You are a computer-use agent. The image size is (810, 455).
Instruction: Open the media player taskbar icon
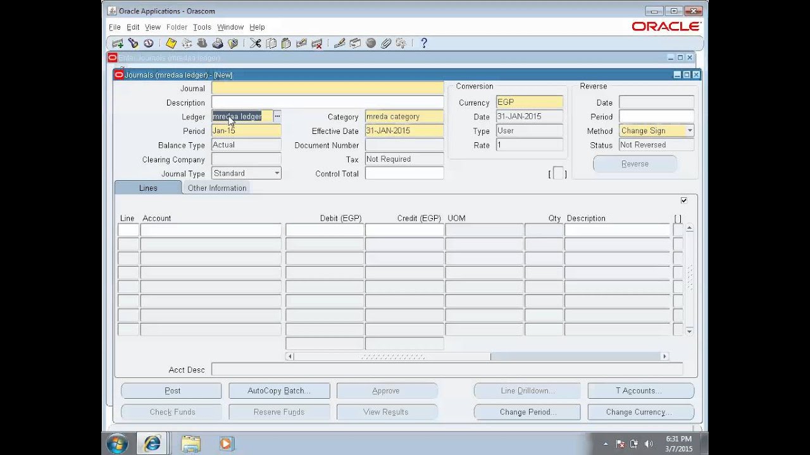226,444
